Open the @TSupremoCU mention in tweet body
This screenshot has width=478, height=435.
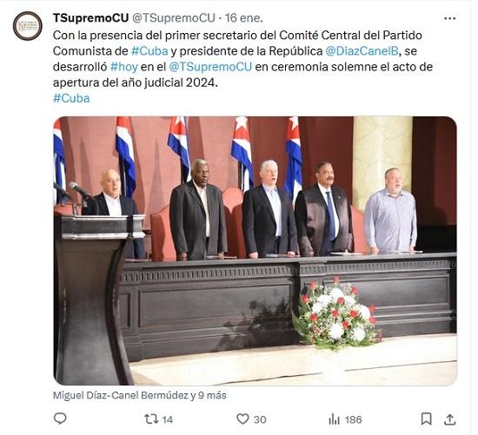pos(210,67)
